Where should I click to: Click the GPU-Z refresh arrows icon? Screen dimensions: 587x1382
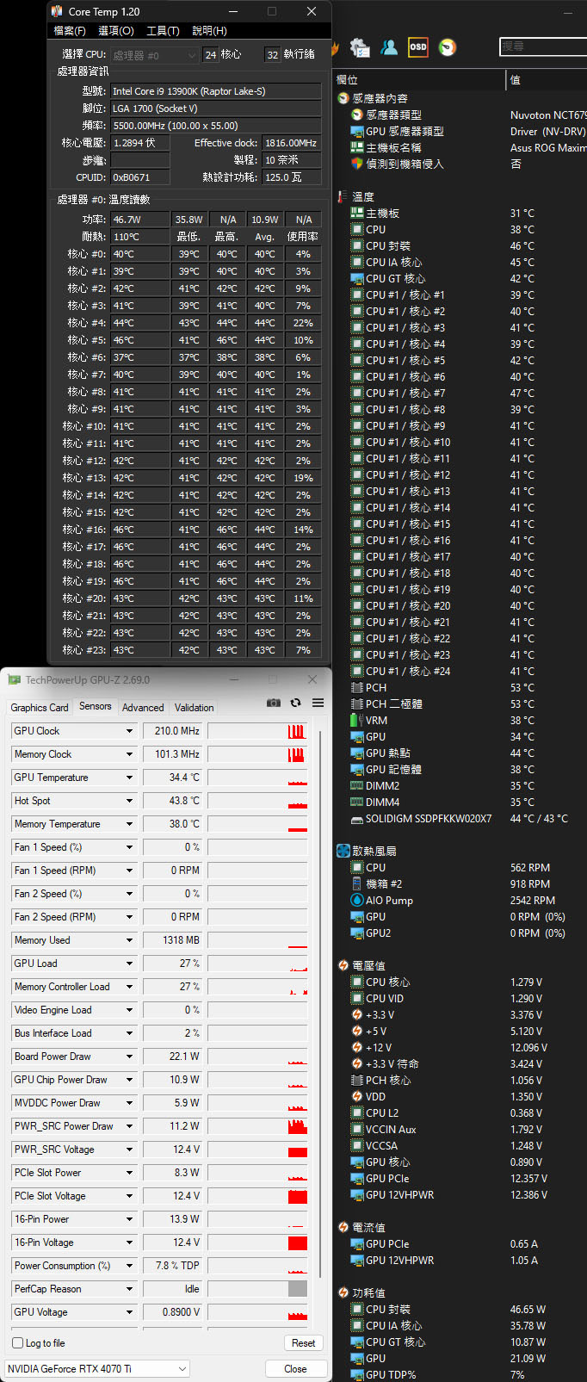point(295,703)
